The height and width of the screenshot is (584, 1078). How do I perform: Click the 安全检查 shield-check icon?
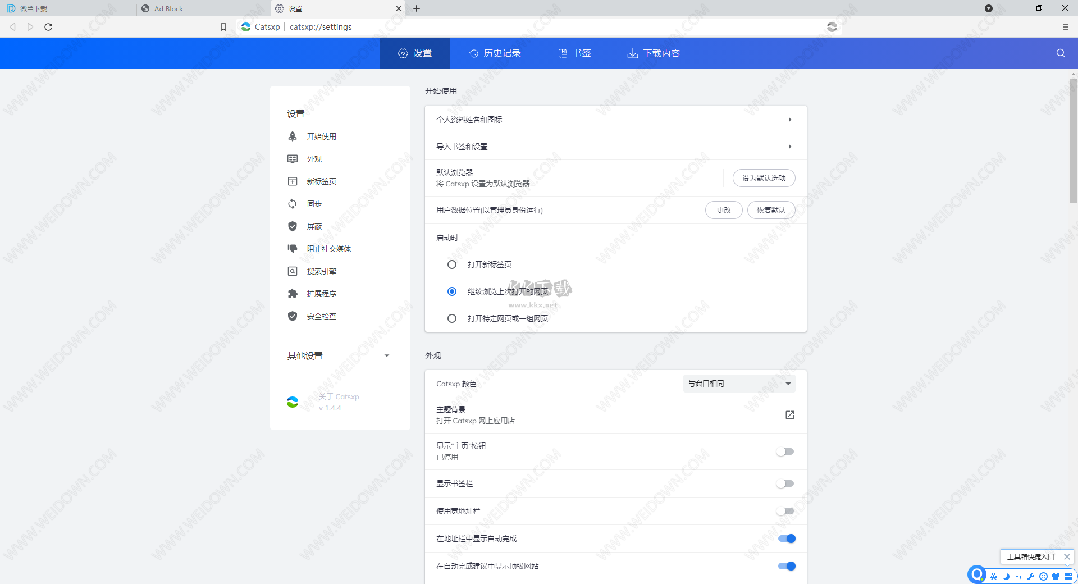pyautogui.click(x=293, y=316)
